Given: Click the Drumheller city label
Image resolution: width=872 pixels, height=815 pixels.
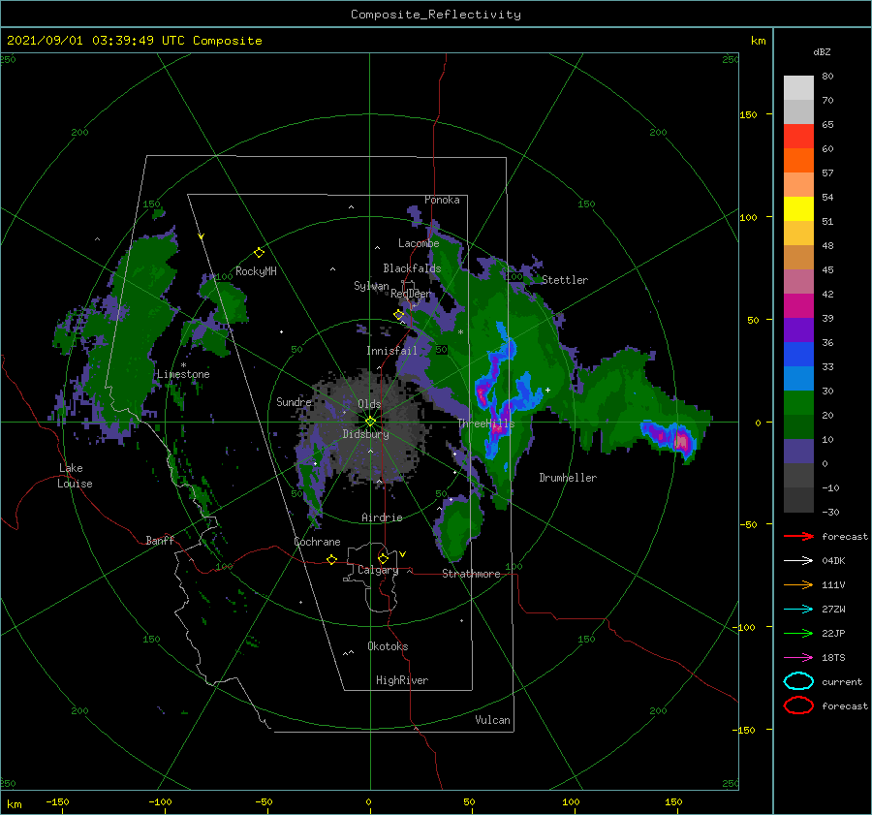Looking at the screenshot, I should pyautogui.click(x=568, y=478).
